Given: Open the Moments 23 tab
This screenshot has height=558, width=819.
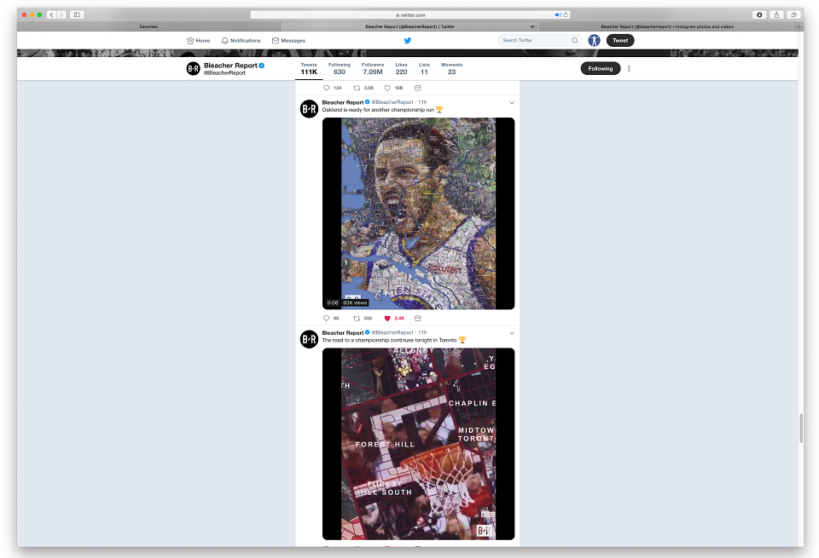Looking at the screenshot, I should click(x=452, y=69).
